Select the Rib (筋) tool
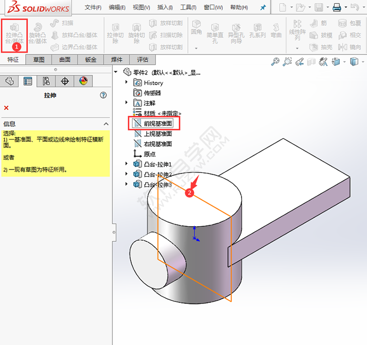Viewport: 367px width, 345px height. coord(318,23)
